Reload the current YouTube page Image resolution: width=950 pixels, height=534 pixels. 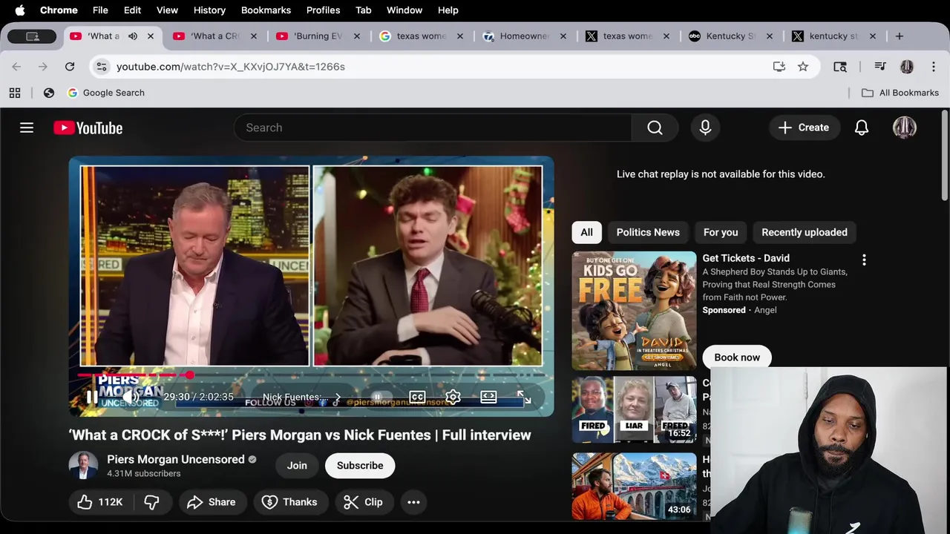click(x=70, y=67)
